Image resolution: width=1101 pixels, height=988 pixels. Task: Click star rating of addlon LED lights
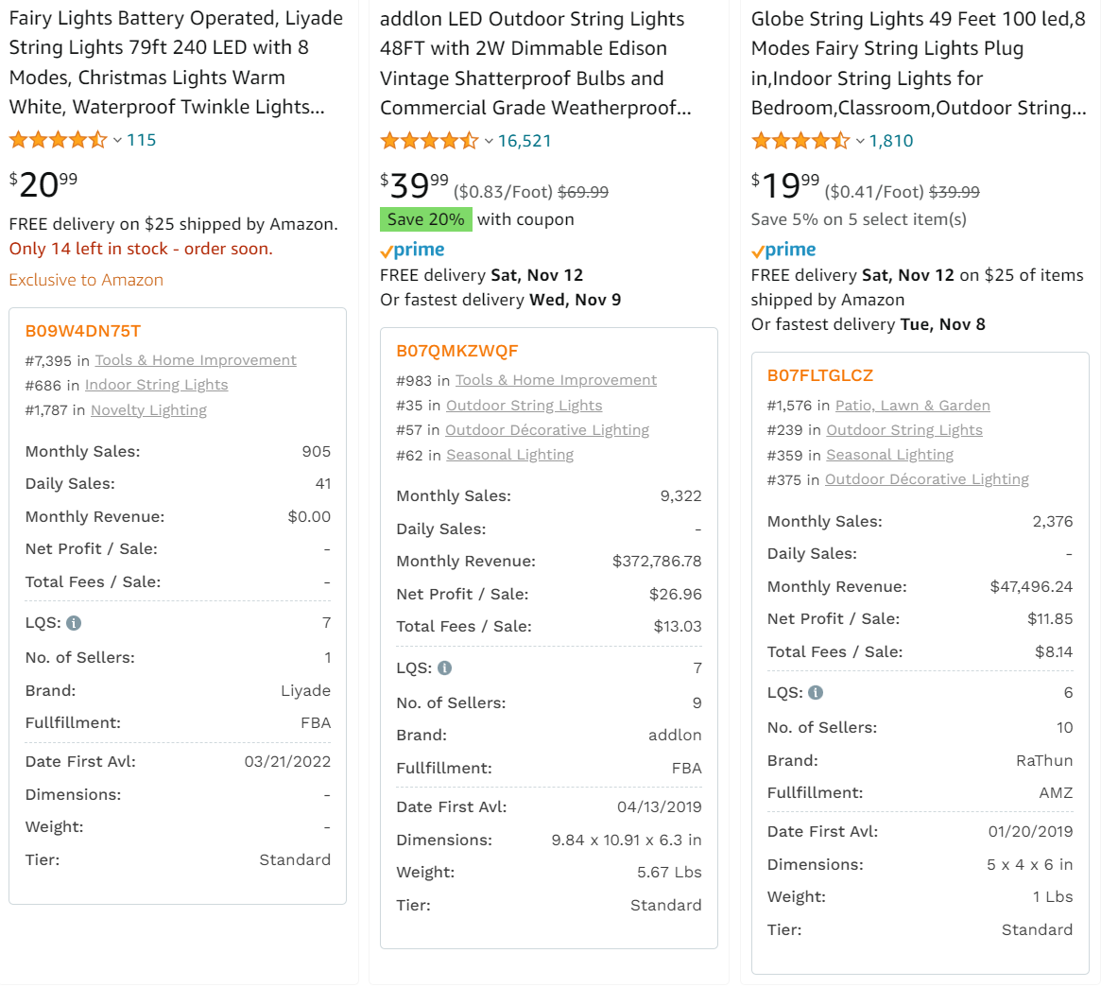pyautogui.click(x=429, y=141)
